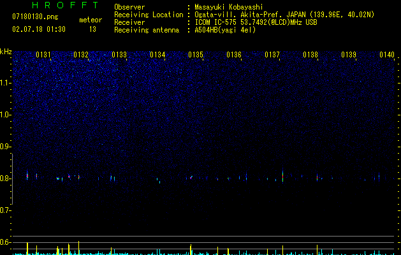
Task: Click the Receiving antenna label
Action: click(147, 30)
